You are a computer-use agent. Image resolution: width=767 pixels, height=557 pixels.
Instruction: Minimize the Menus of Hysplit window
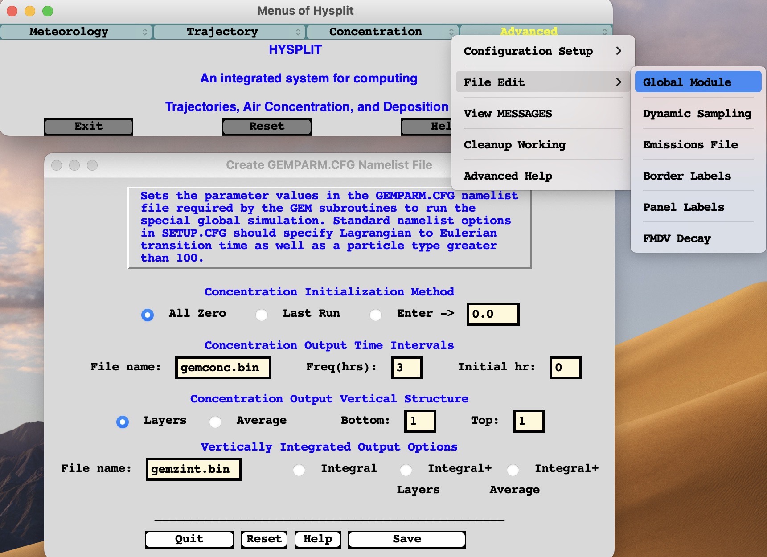pyautogui.click(x=30, y=11)
